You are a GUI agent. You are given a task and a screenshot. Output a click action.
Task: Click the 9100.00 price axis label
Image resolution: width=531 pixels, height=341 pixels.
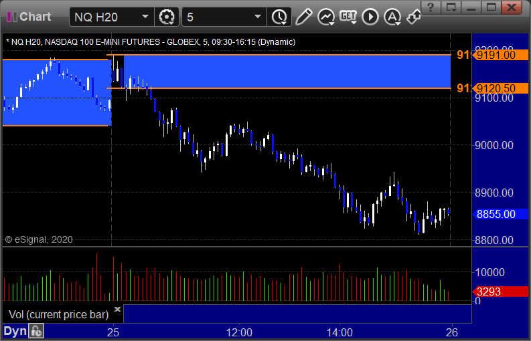click(494, 98)
